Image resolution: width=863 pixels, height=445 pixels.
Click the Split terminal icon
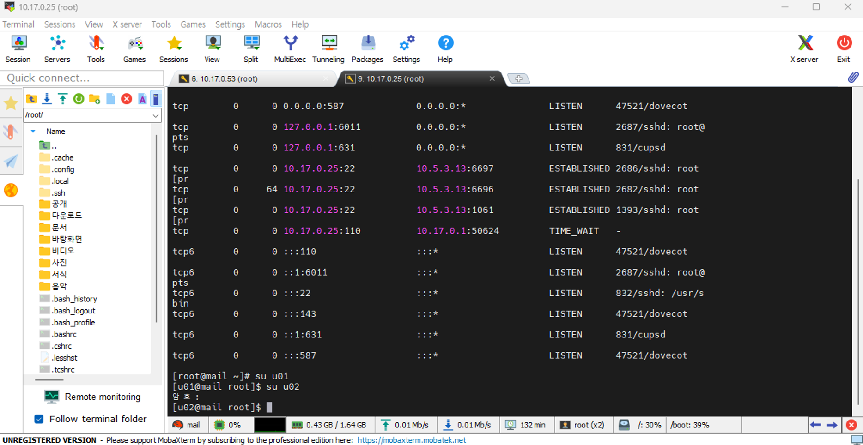click(x=251, y=49)
